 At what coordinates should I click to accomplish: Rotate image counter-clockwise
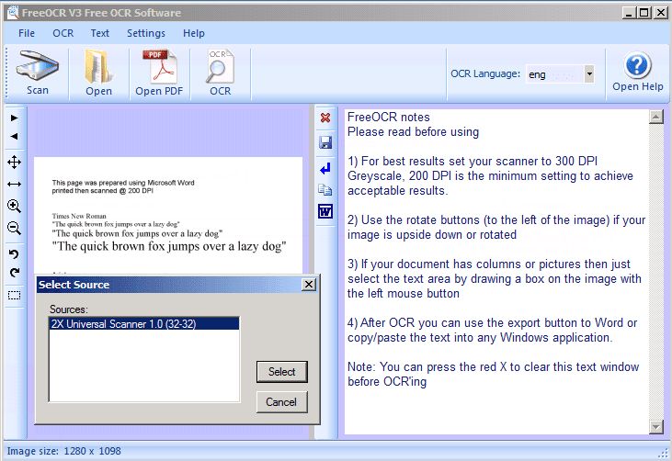click(x=14, y=254)
